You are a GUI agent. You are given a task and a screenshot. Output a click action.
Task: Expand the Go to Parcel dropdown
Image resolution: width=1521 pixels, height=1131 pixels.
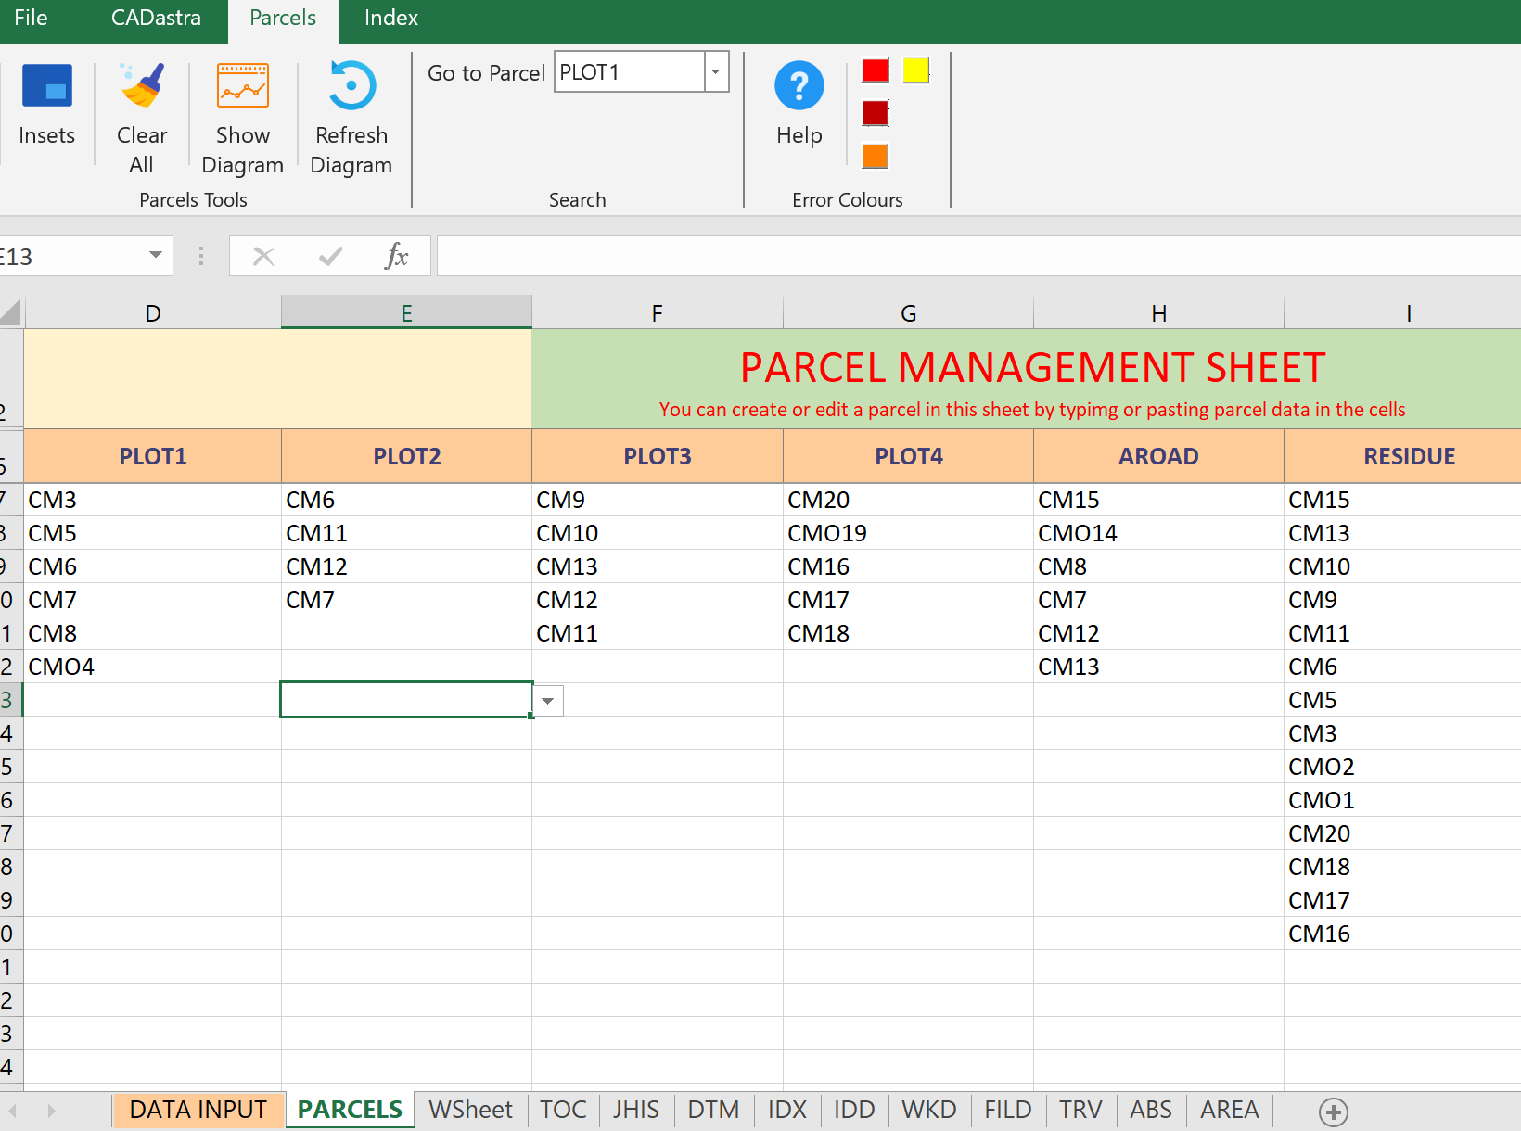click(716, 72)
